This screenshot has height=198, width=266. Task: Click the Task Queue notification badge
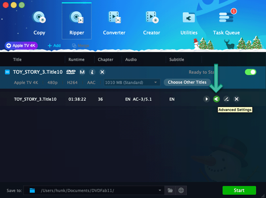click(x=234, y=11)
